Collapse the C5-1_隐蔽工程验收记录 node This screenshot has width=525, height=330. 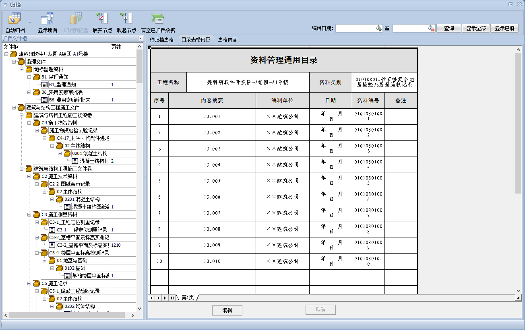pyautogui.click(x=37, y=291)
